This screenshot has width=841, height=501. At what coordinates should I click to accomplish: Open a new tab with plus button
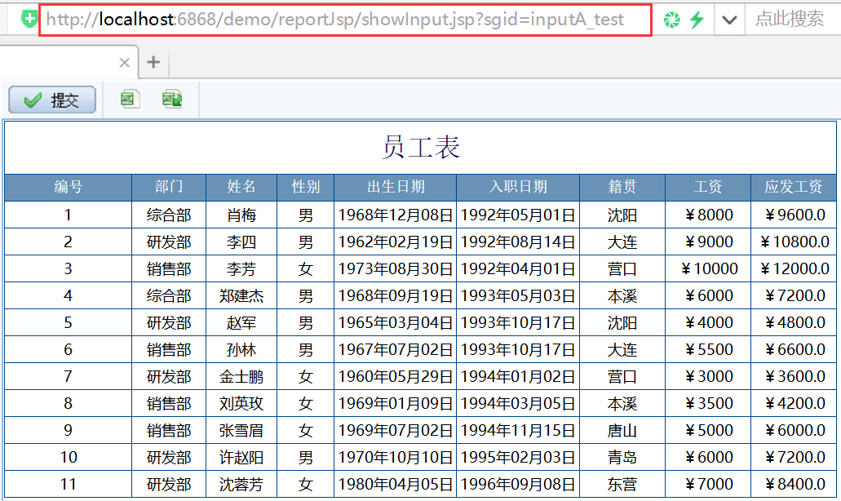[153, 62]
